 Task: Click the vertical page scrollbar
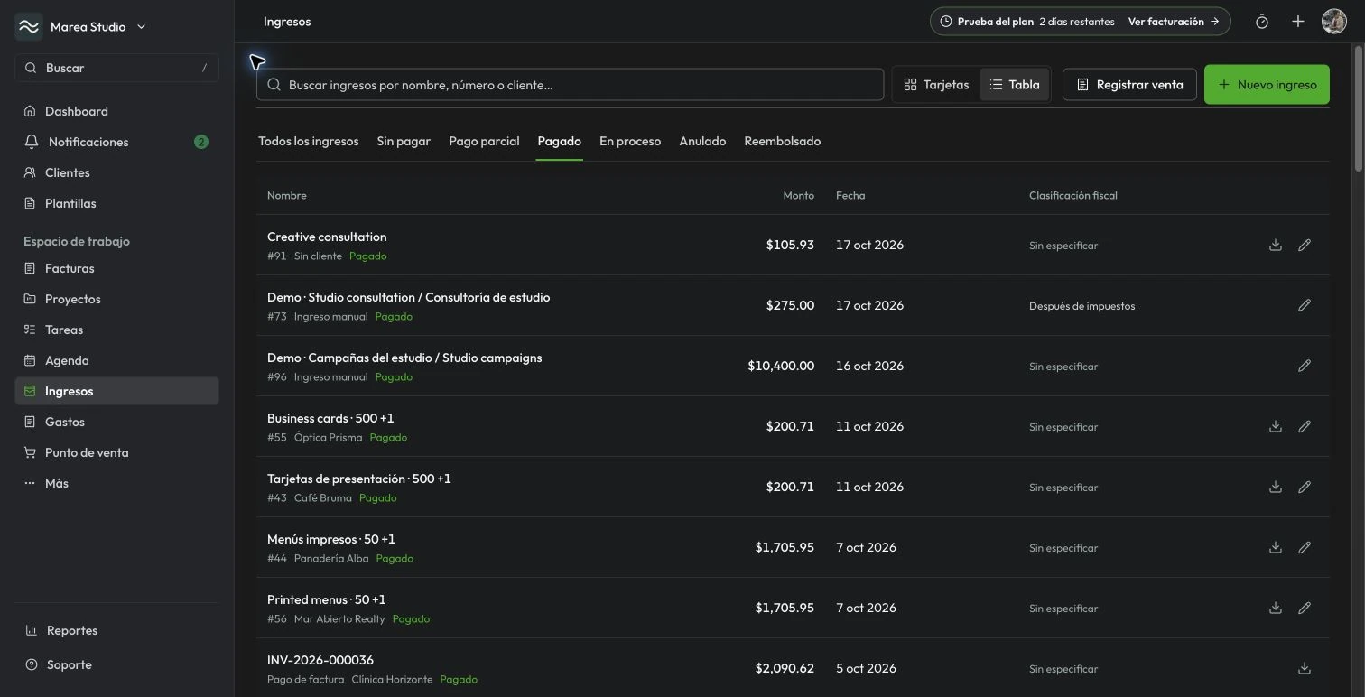click(1358, 108)
